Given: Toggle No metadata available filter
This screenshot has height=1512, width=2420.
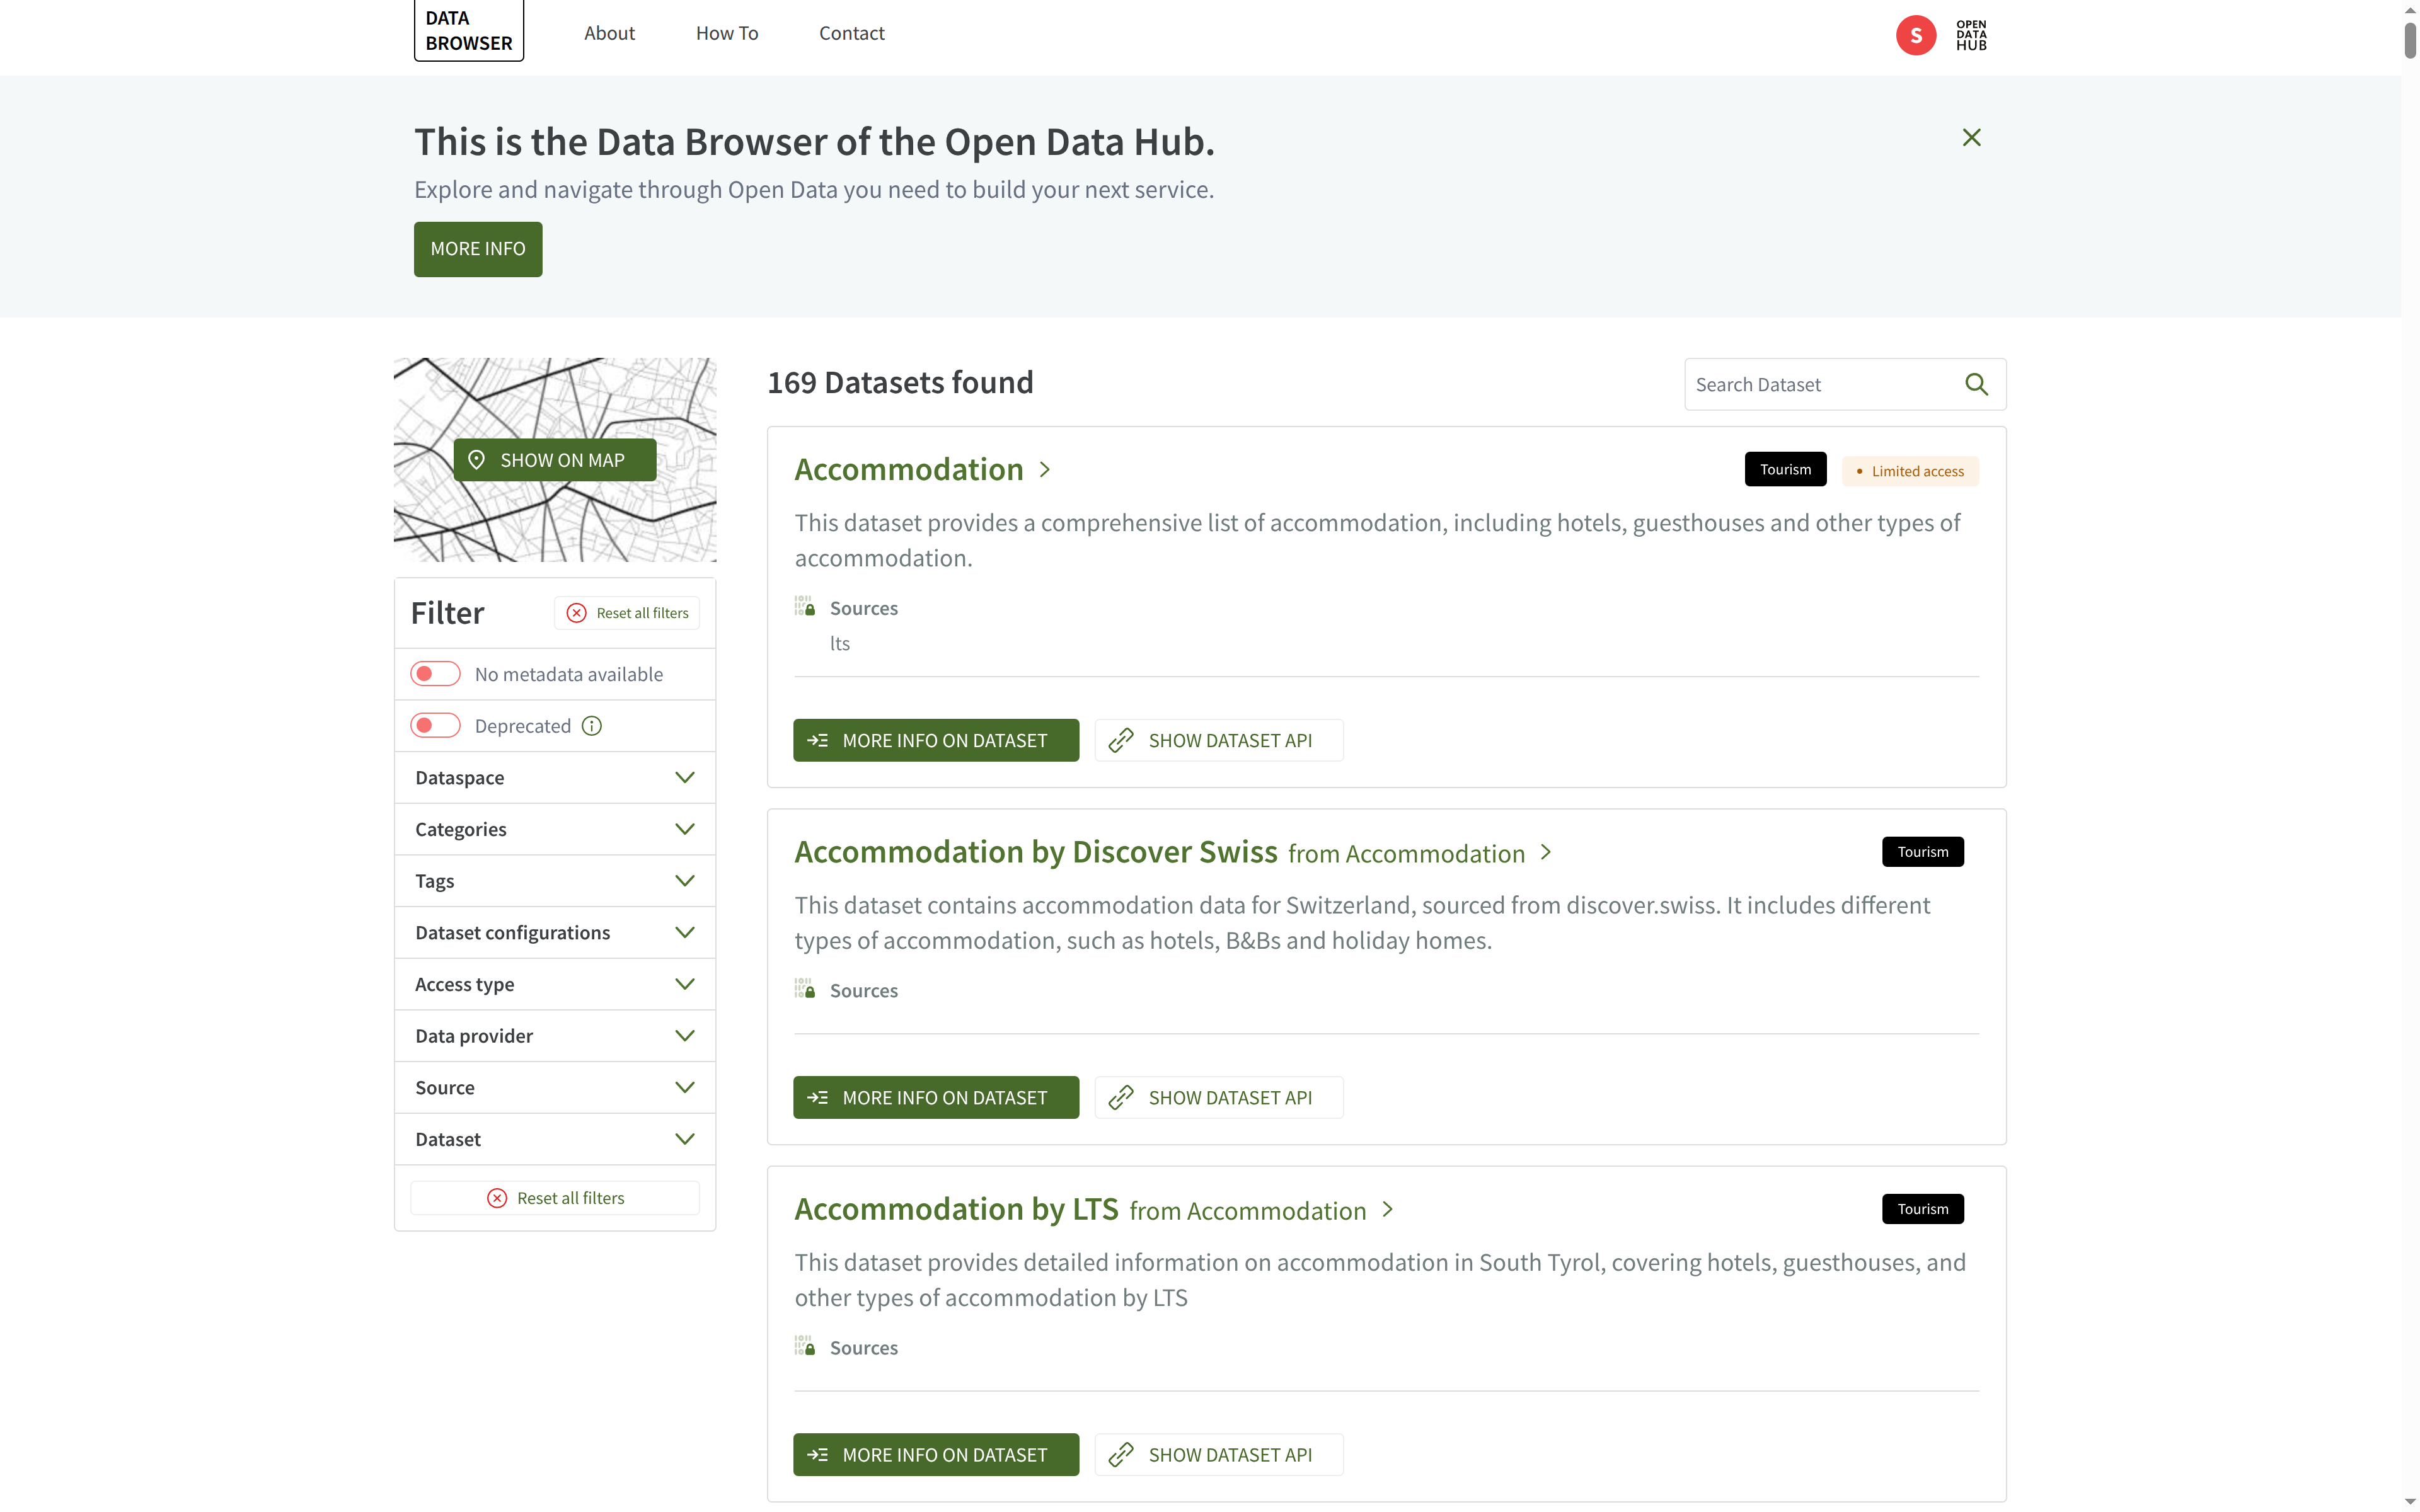Looking at the screenshot, I should click(x=434, y=673).
